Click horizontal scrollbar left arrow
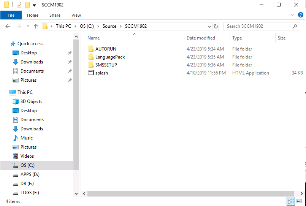Screen dimensions: 306x206 click(x=84, y=193)
